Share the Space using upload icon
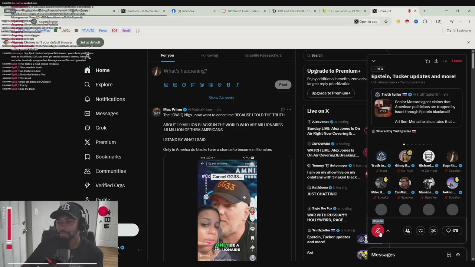 tap(436, 61)
